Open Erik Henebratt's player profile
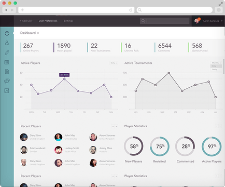 pos(37,148)
